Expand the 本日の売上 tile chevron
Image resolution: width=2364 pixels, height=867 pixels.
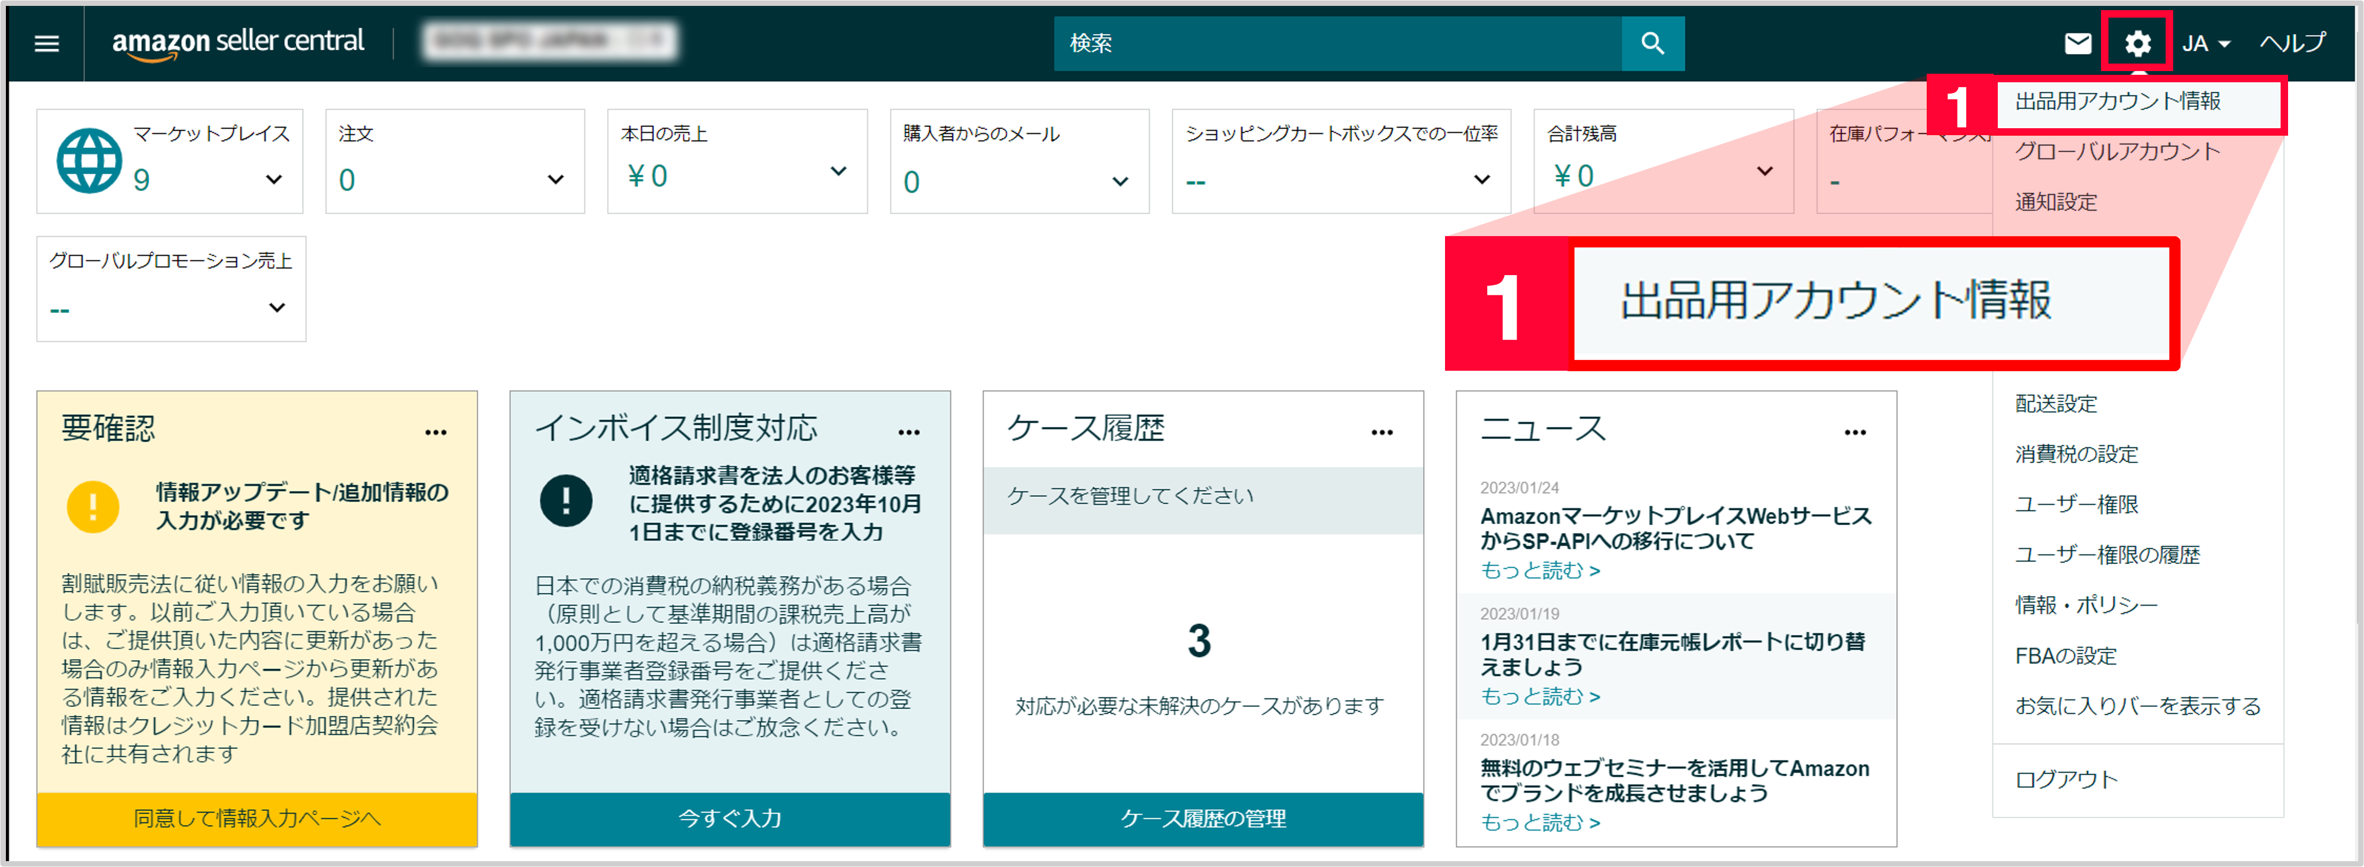[x=838, y=170]
